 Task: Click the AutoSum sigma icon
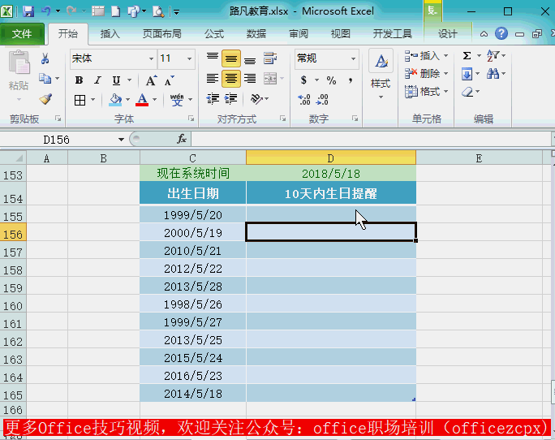467,56
